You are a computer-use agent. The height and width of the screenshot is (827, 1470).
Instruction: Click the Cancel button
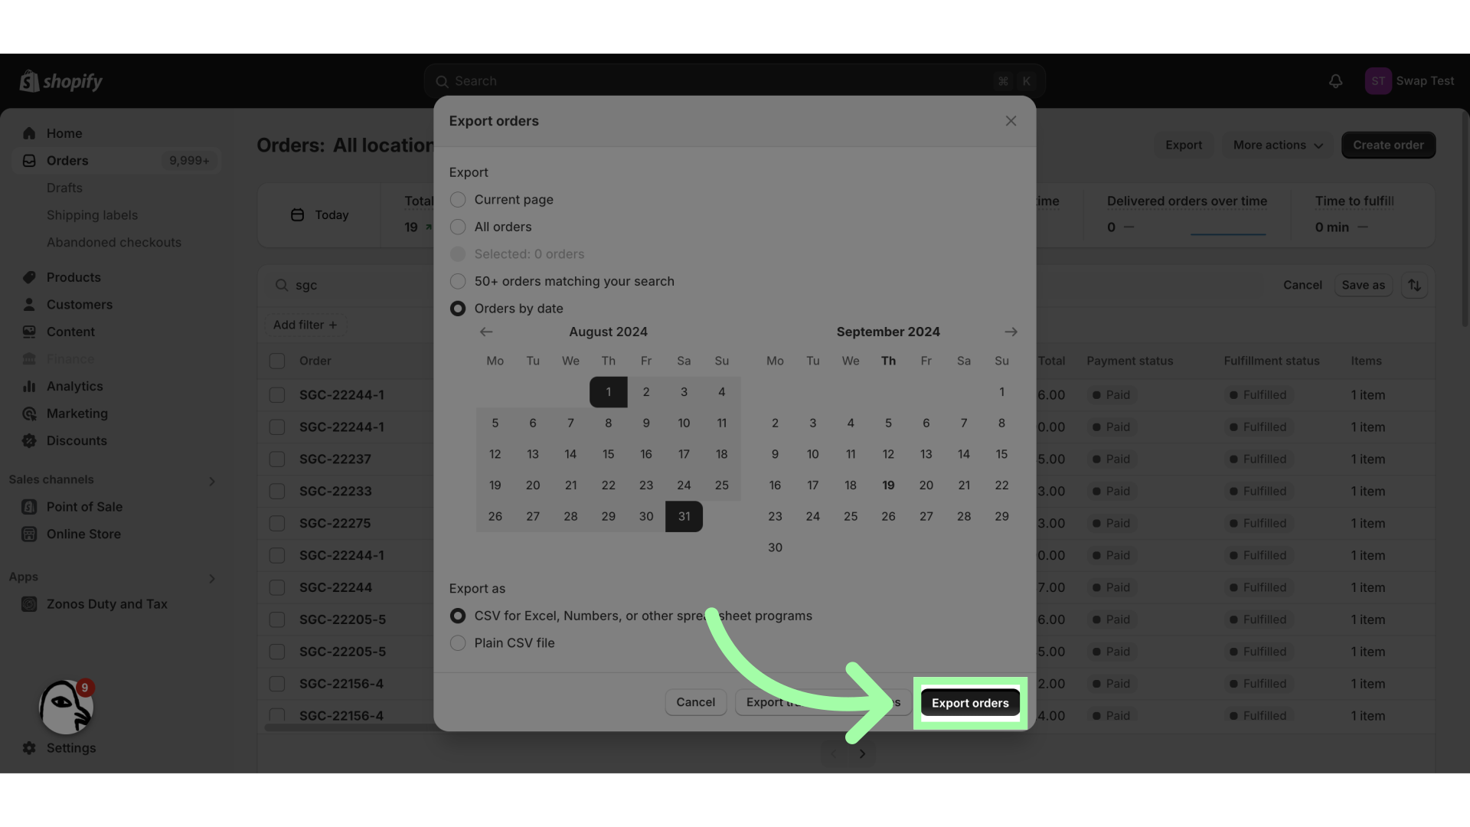click(x=696, y=701)
